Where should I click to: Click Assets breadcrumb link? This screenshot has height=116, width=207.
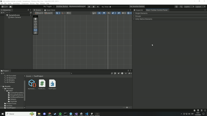pos(28,76)
